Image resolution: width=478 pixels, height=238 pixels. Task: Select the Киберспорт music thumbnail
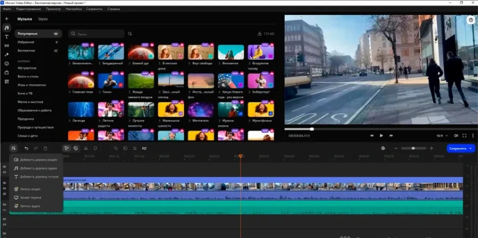coord(261,81)
